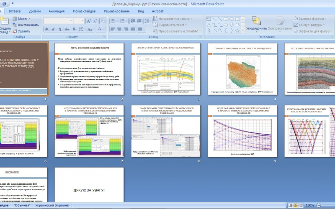The height and width of the screenshot is (209, 335).
Task: Open the Макет layout dropdown
Action: [x=22, y=18]
